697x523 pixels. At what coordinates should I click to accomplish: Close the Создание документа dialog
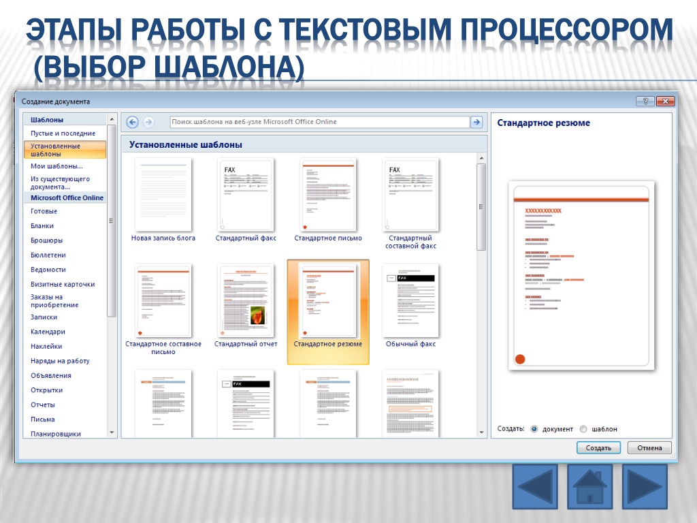click(666, 101)
